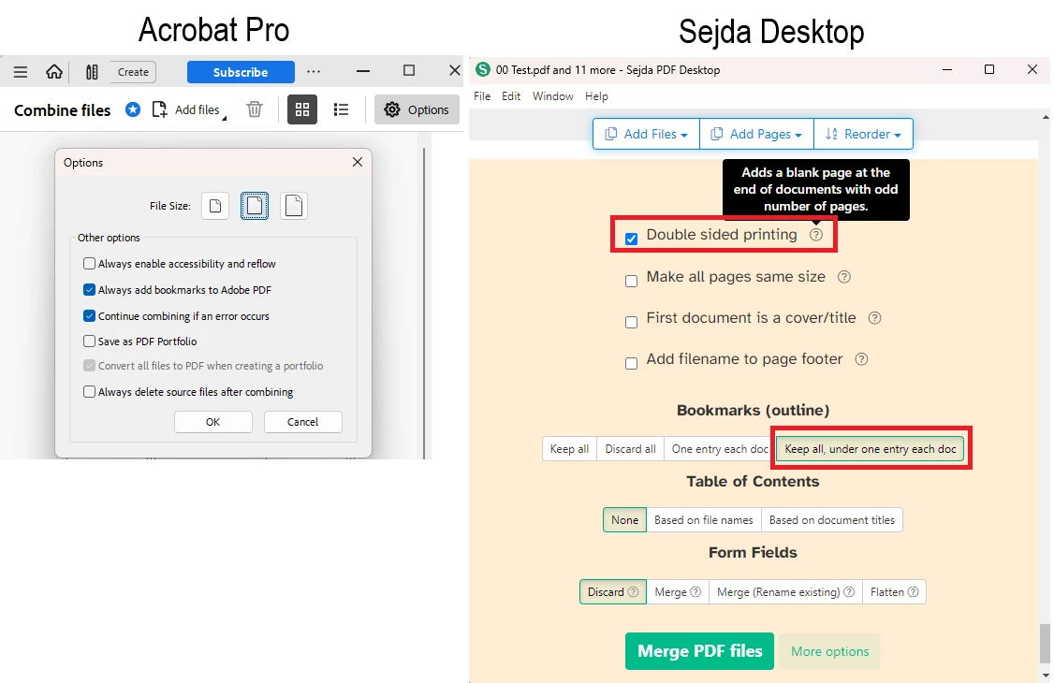The image size is (1054, 683).
Task: Open the Help menu in Sejda
Action: pos(596,96)
